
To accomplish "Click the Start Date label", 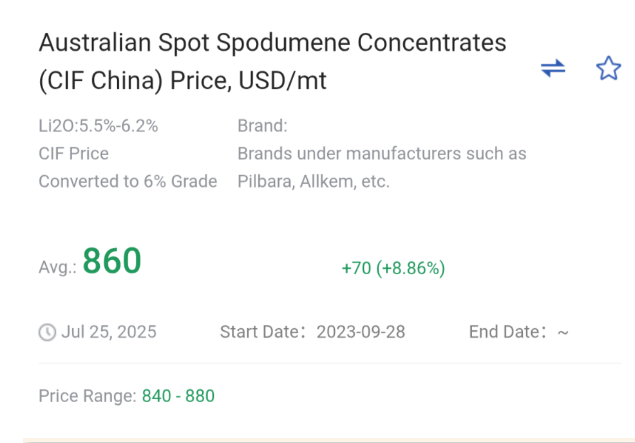I will point(262,332).
